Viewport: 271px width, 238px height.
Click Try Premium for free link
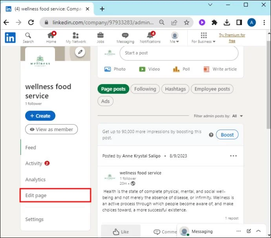[232, 38]
